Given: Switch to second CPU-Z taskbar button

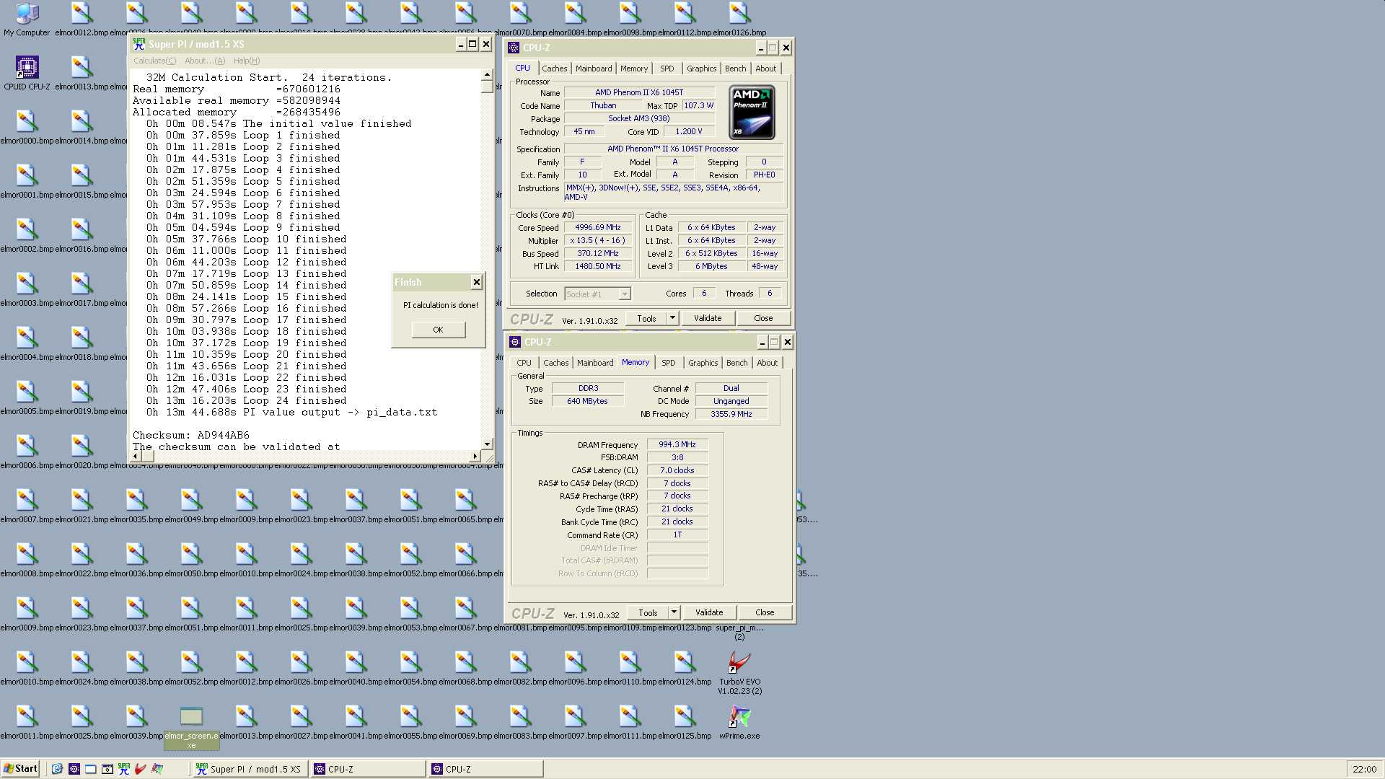Looking at the screenshot, I should (x=485, y=769).
